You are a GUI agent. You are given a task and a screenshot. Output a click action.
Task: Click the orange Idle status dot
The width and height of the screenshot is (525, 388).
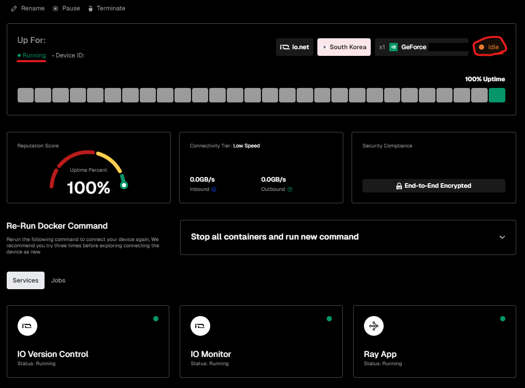point(482,47)
